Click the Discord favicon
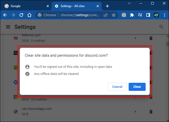 pyautogui.click(x=16, y=82)
